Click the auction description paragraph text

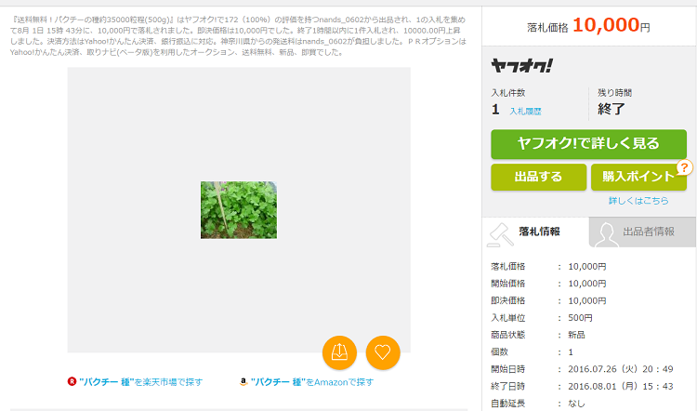238,36
